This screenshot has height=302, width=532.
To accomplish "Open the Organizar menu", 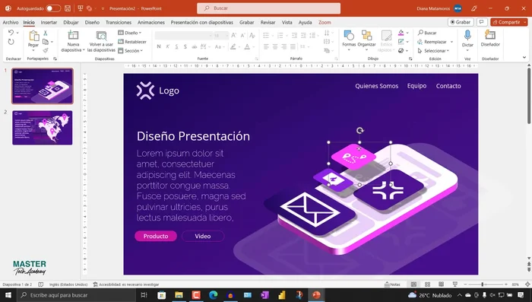I will point(367,40).
